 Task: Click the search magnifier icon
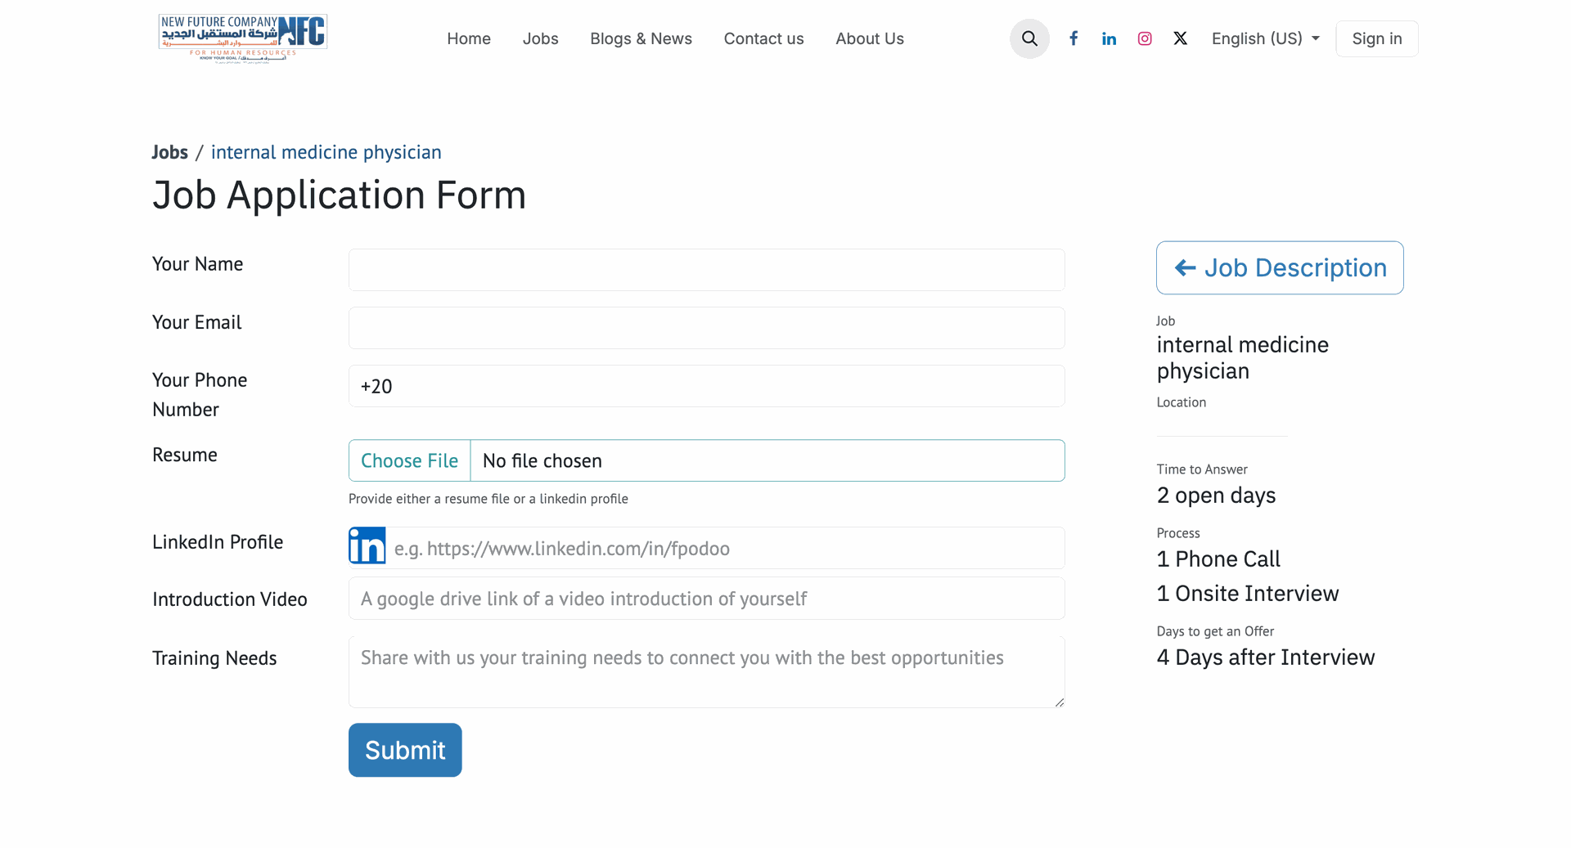click(x=1029, y=38)
